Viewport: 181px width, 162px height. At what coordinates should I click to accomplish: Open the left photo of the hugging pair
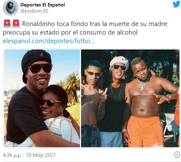[42, 98]
